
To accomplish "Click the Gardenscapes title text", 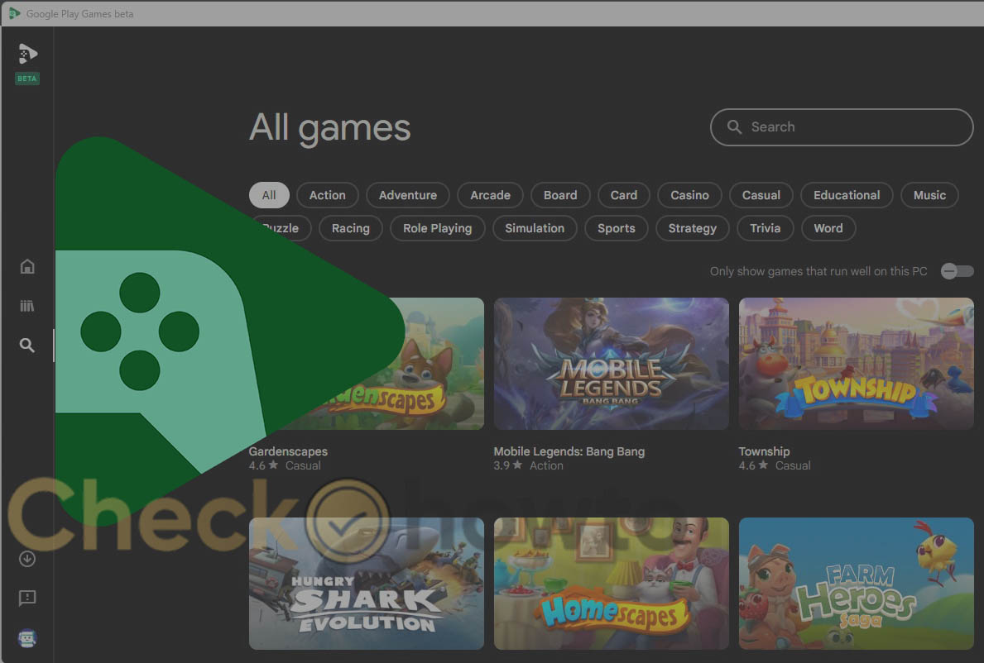I will pos(288,451).
